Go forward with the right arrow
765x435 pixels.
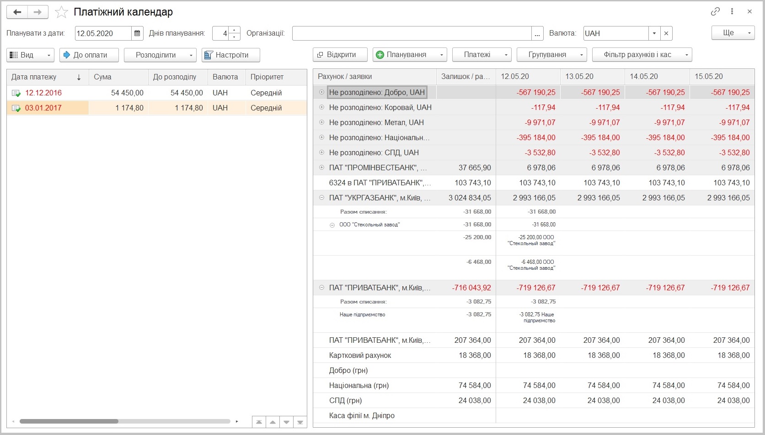tap(38, 12)
